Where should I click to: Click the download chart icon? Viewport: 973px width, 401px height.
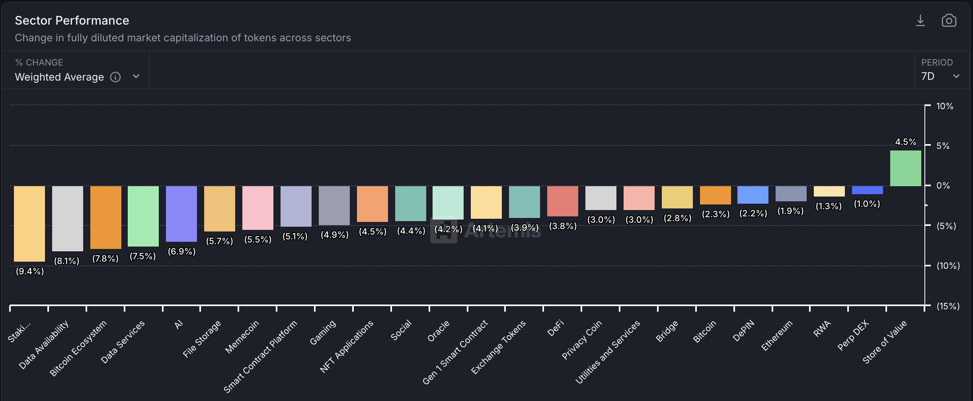[x=920, y=20]
